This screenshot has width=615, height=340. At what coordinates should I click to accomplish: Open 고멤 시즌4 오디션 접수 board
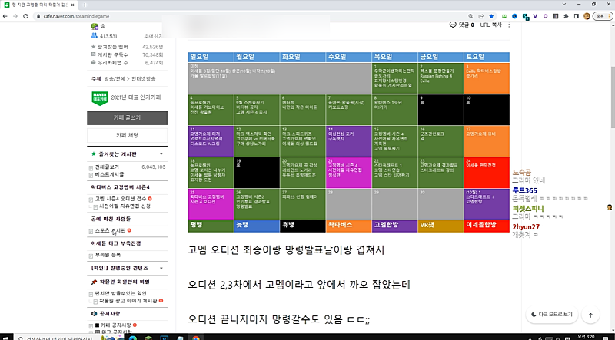pyautogui.click(x=125, y=198)
